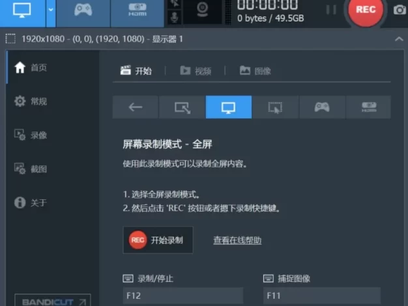
Task: Switch to 视频 tab
Action: 196,71
